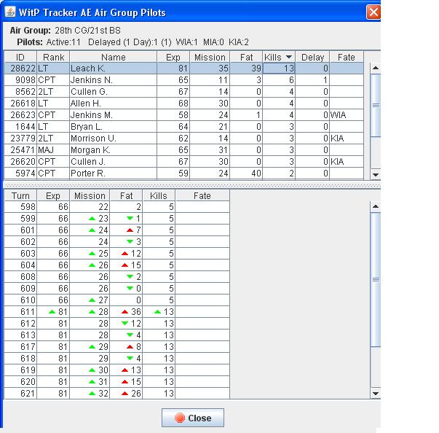The width and height of the screenshot is (439, 433).
Task: Click Fat green arrow on turn 612
Action: [125, 324]
